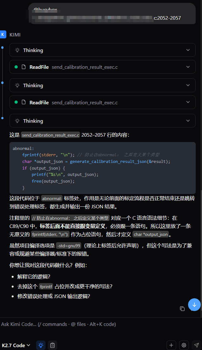The height and width of the screenshot is (350, 202).
Task: Open the settings gear in the bottom bar
Action: click(x=184, y=345)
